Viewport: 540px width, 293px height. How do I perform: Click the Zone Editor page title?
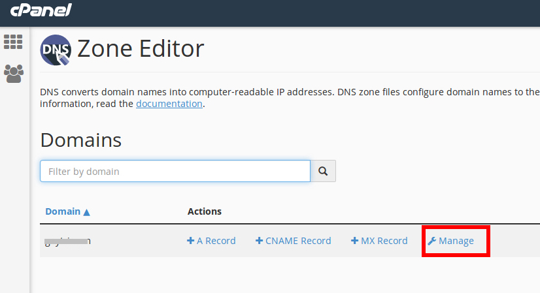141,49
